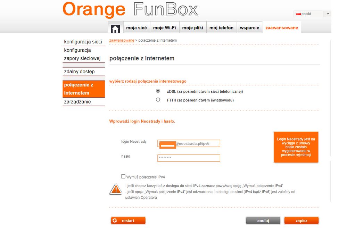Open zdalny dostęp sidebar item

pos(84,72)
